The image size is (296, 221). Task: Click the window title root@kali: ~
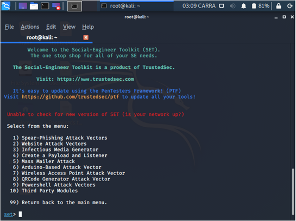(x=137, y=17)
